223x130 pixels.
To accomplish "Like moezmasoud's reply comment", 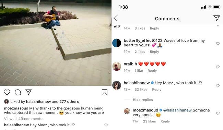I will 218,113.
